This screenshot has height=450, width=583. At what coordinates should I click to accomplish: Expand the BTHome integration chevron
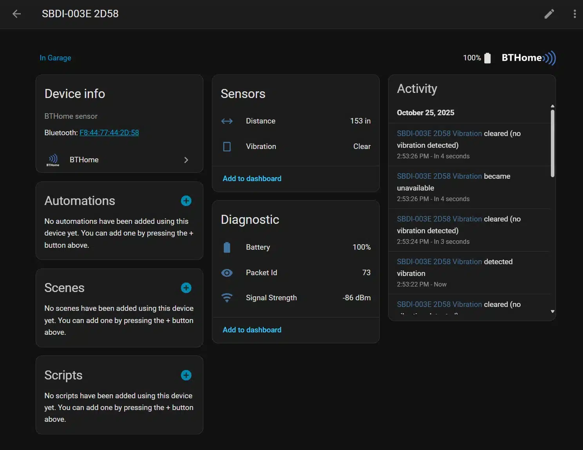pos(186,160)
